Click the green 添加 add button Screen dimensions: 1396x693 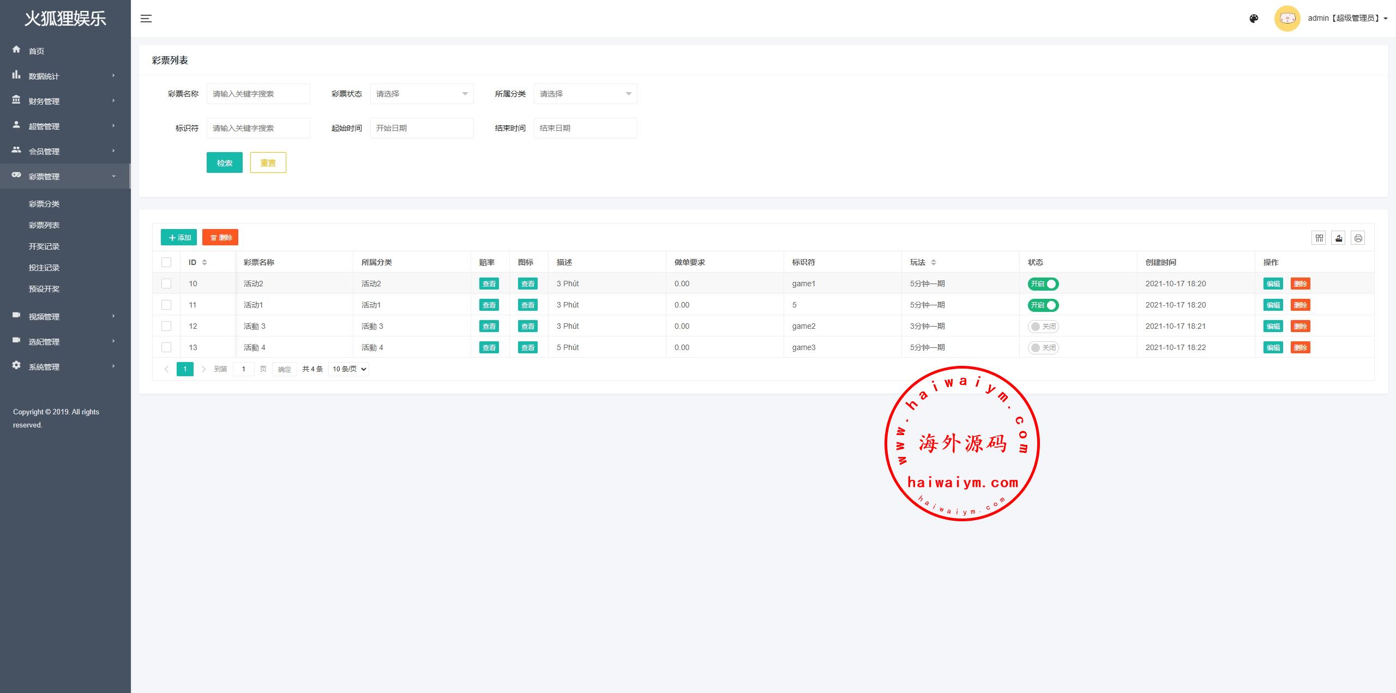click(179, 237)
